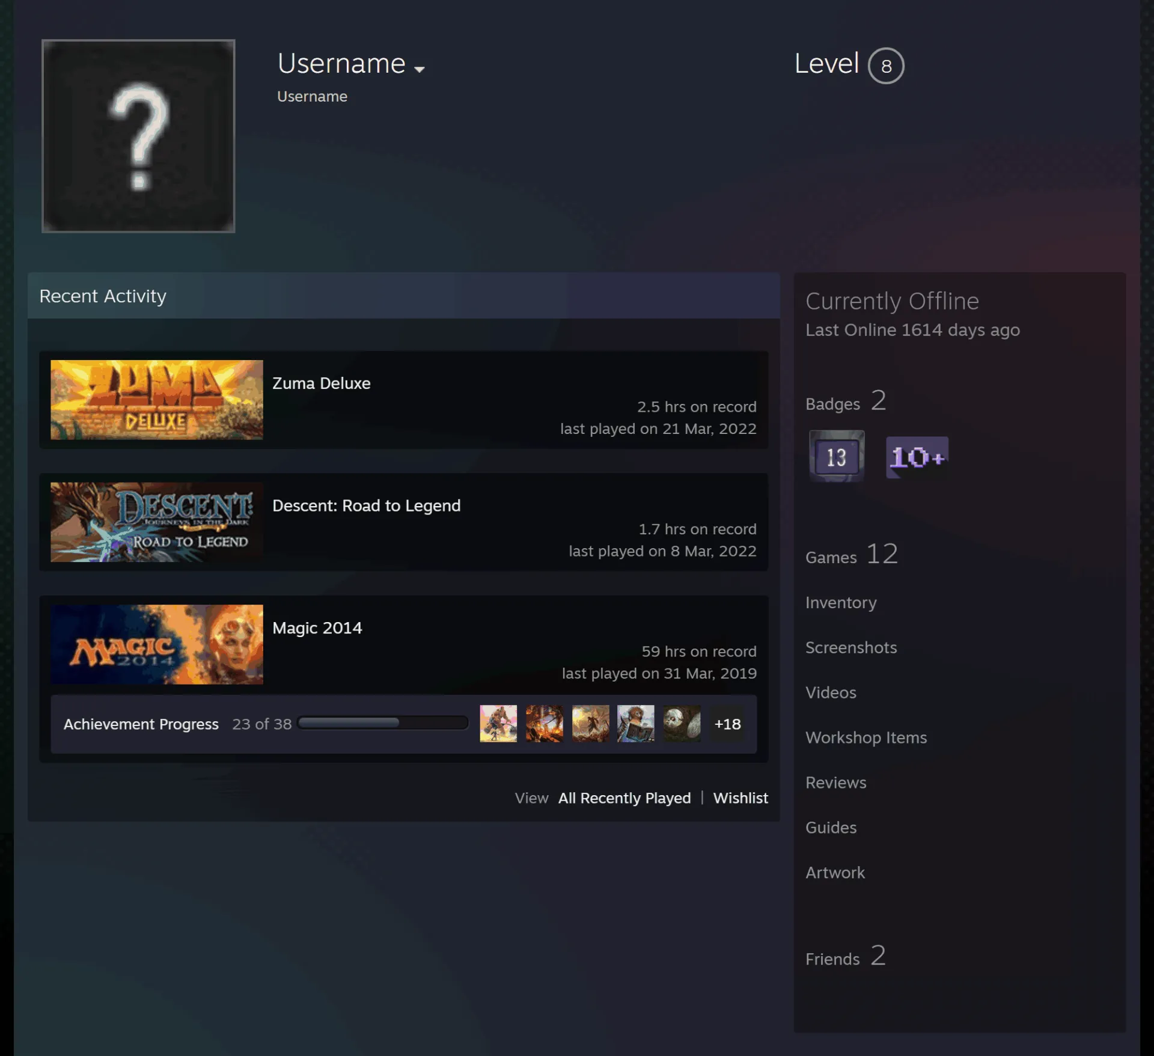1154x1056 pixels.
Task: Open the Inventory page
Action: (841, 603)
